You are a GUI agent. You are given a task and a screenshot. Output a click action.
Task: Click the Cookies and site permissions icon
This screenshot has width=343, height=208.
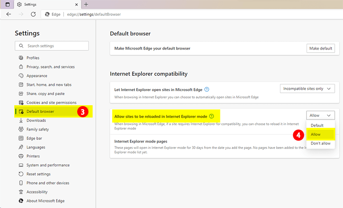[21, 103]
